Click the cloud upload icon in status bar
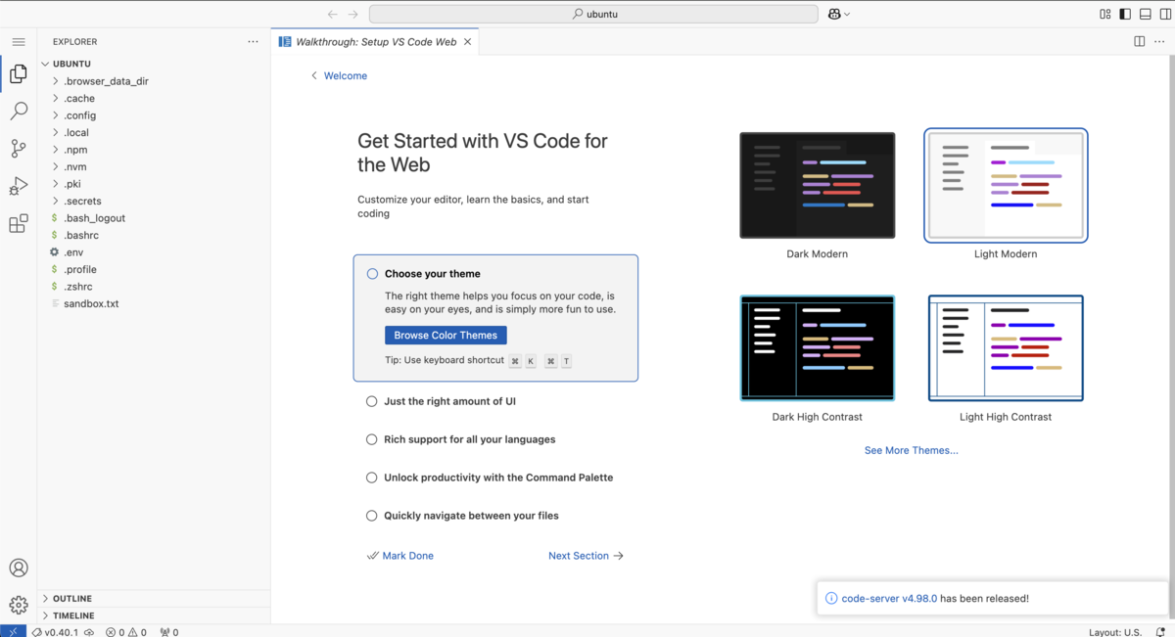Screen dimensions: 1175x637 (89, 632)
